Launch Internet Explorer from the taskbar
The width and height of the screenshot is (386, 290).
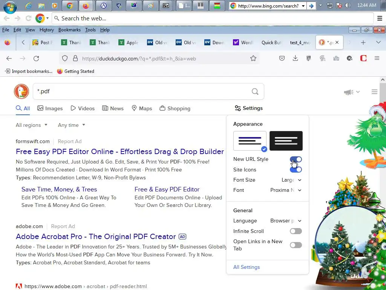[28, 5]
